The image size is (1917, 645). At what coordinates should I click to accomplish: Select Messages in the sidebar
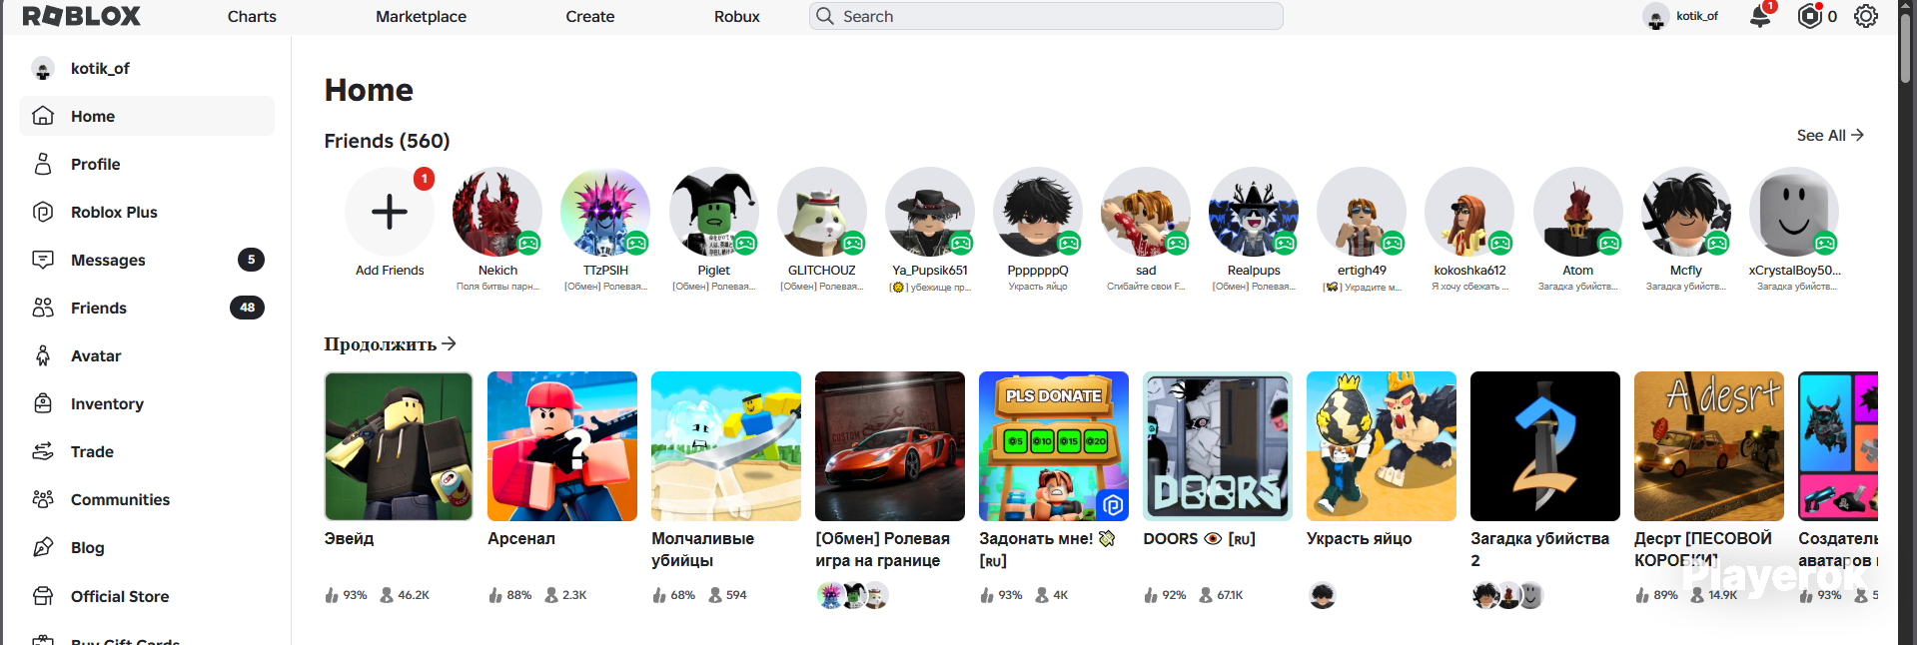[x=147, y=260]
